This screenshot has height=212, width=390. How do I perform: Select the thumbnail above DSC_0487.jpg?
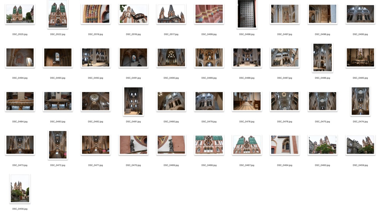(x=285, y=57)
